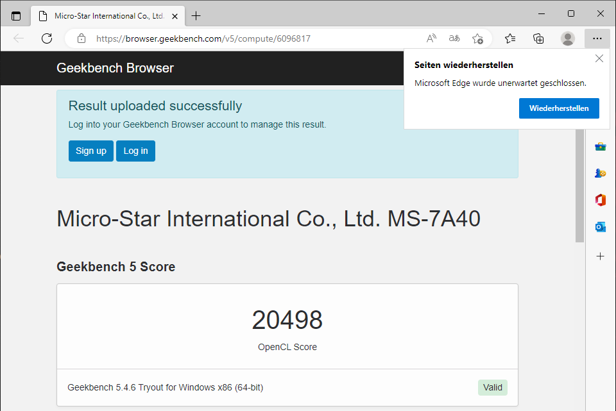Dismiss the Seiten wiederherstellen popup

click(599, 58)
